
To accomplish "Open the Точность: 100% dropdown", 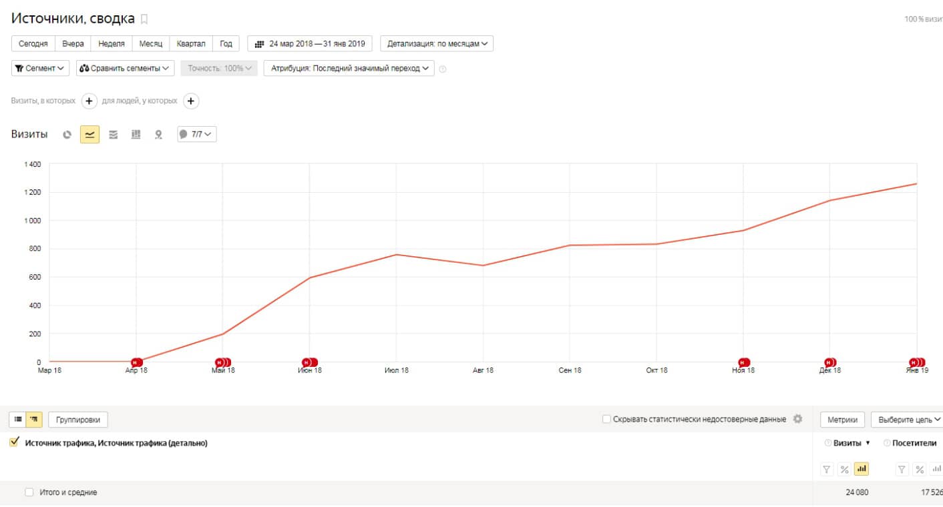I will tap(219, 68).
